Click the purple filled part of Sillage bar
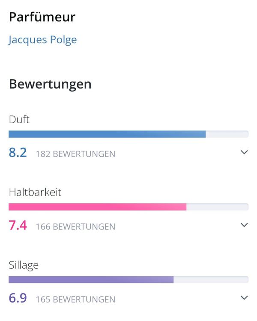Screen dimensions: 257x321 91,279
